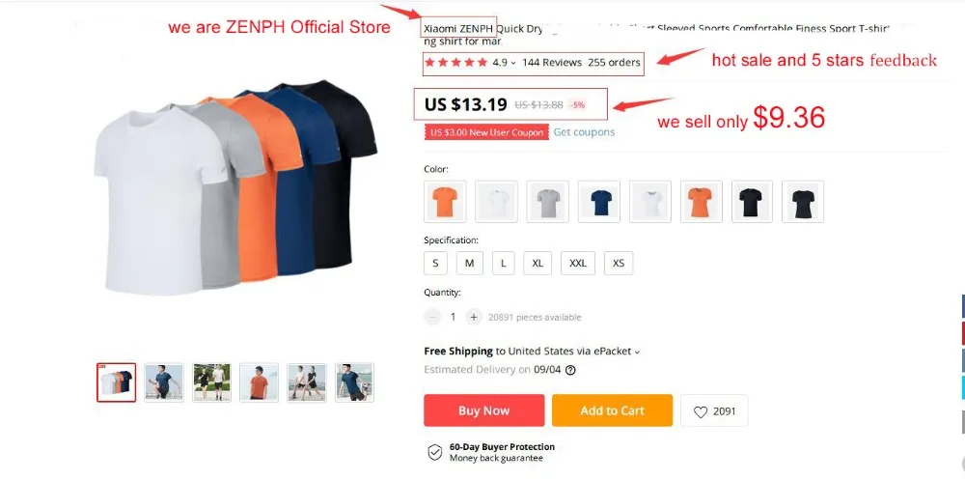This screenshot has height=480, width=965.
Task: Select the first orange shirt color swatch
Action: [x=444, y=202]
